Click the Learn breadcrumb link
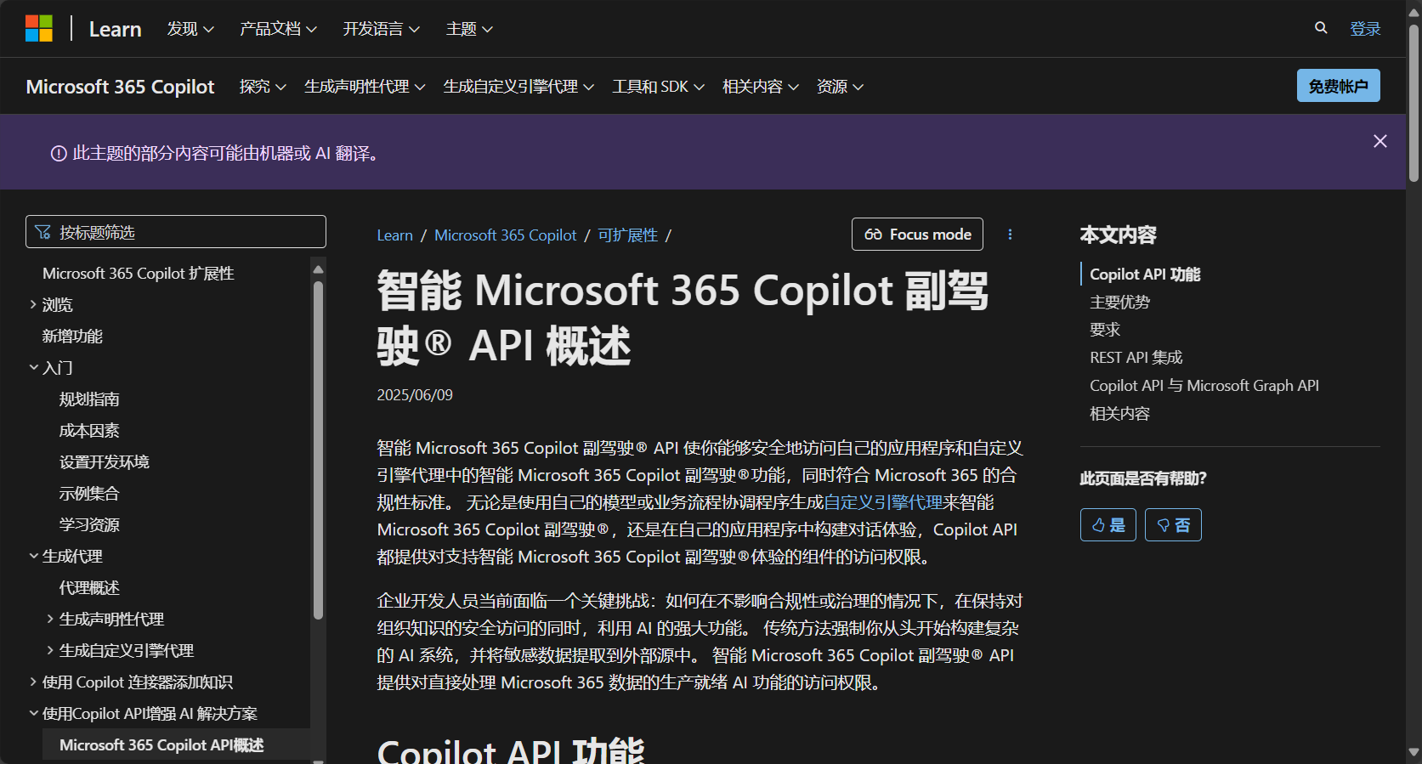Viewport: 1422px width, 764px height. (394, 235)
